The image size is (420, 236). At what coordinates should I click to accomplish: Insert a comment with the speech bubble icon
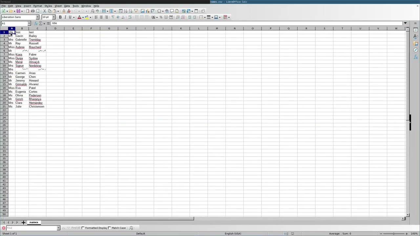point(172,11)
